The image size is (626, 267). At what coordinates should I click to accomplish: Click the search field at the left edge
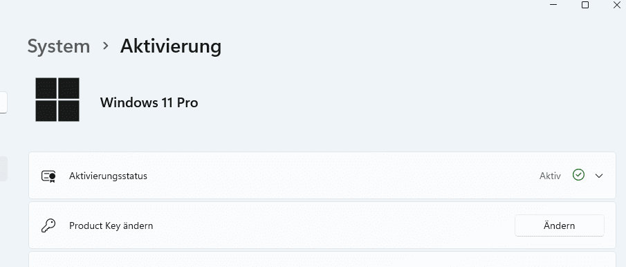tap(3, 102)
